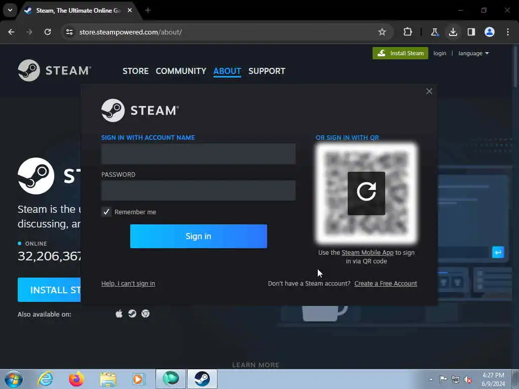
Task: Open the COMMUNITY menu
Action: (181, 71)
